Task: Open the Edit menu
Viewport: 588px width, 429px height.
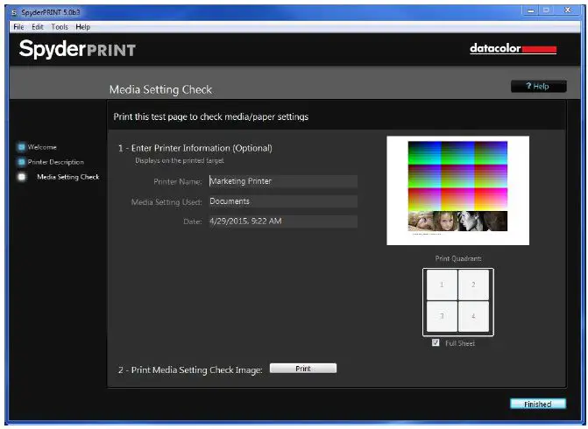Action: 37,27
